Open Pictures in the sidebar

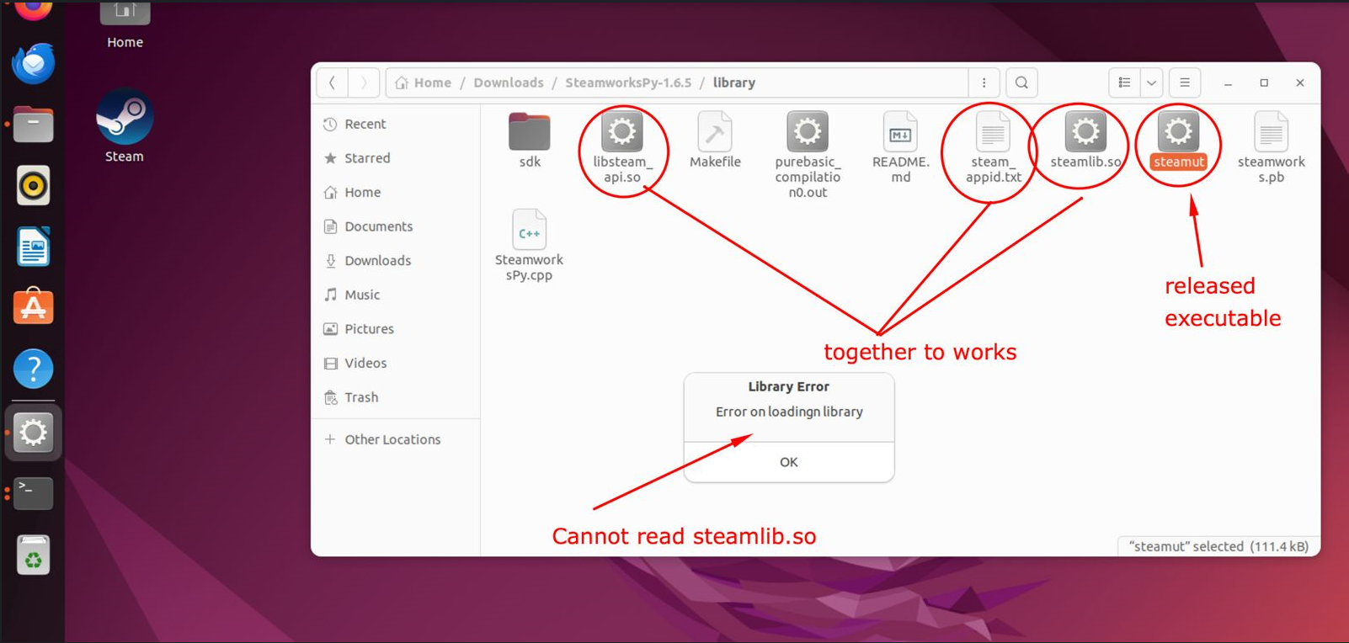click(396, 329)
